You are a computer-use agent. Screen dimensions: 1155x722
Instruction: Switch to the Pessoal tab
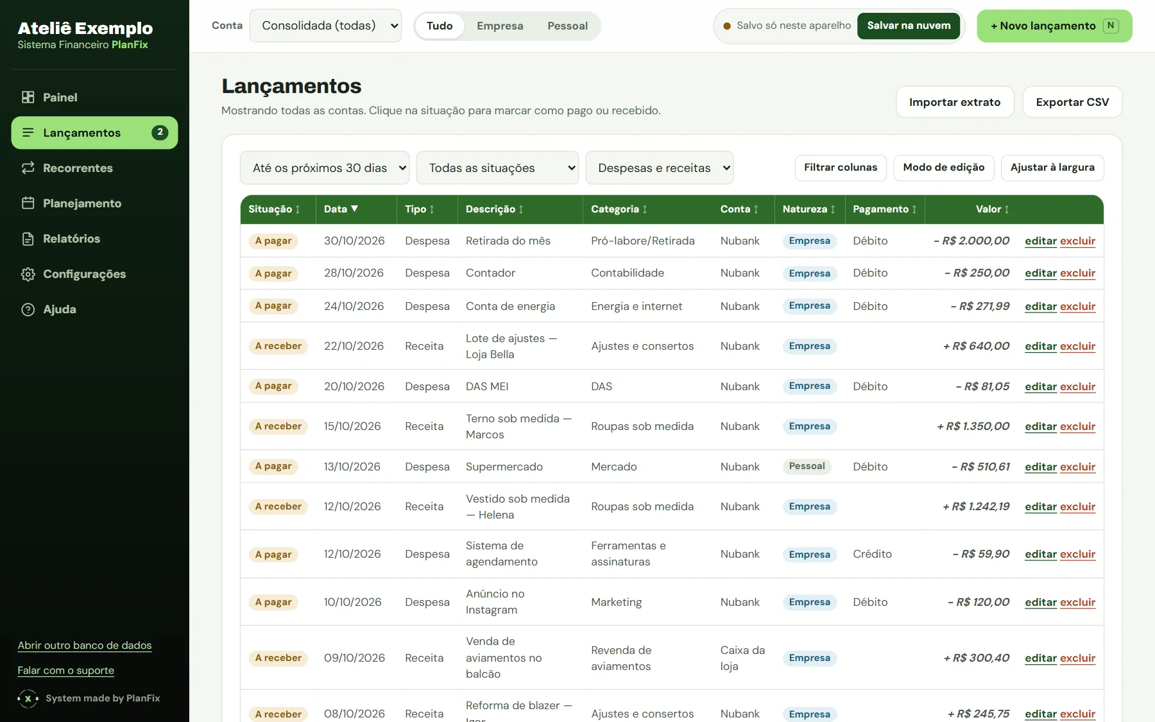click(x=567, y=26)
